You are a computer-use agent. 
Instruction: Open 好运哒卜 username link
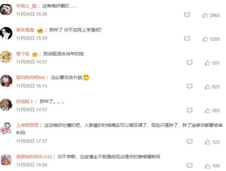pyautogui.click(x=25, y=101)
